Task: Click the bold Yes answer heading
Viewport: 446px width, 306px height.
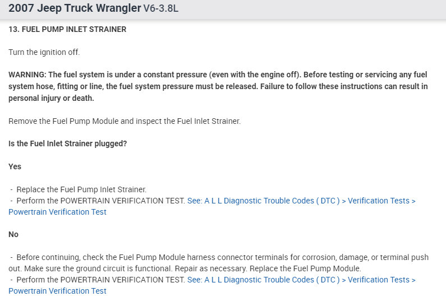Action: click(15, 166)
